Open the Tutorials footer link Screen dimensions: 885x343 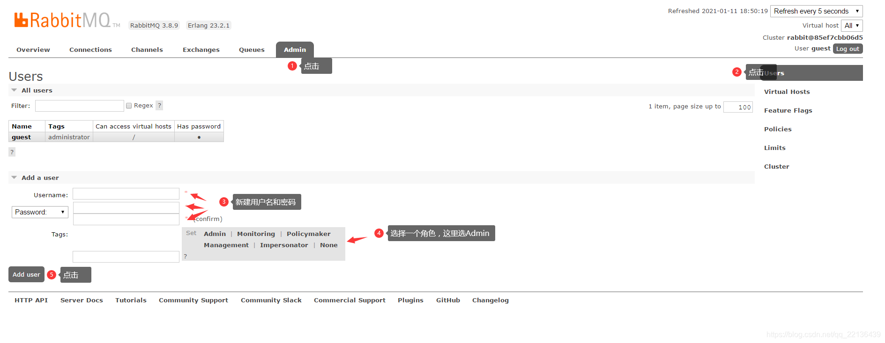(131, 300)
